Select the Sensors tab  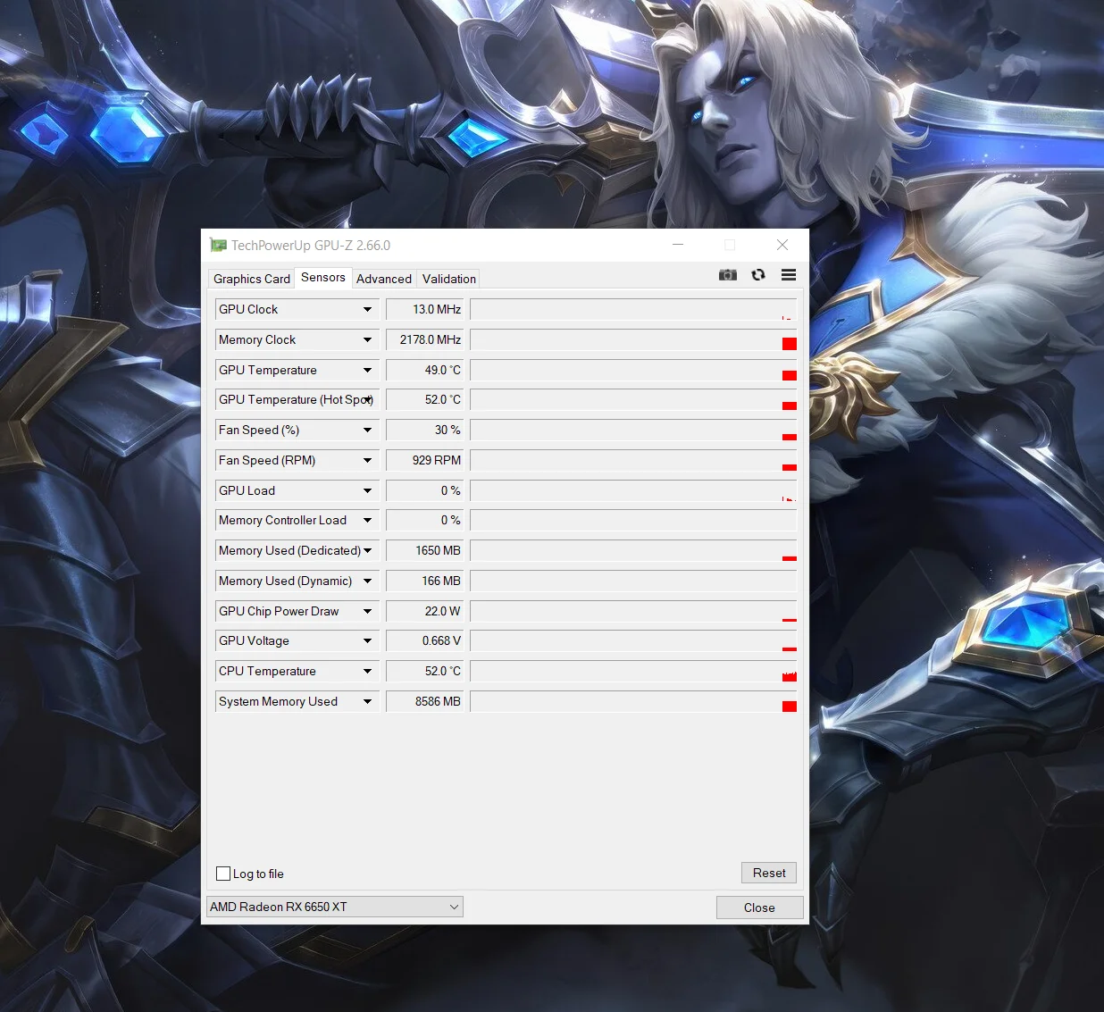pos(323,278)
